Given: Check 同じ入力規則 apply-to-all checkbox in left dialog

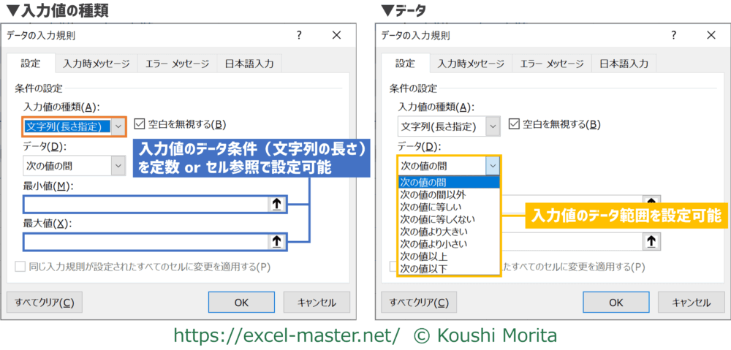Looking at the screenshot, I should [20, 267].
